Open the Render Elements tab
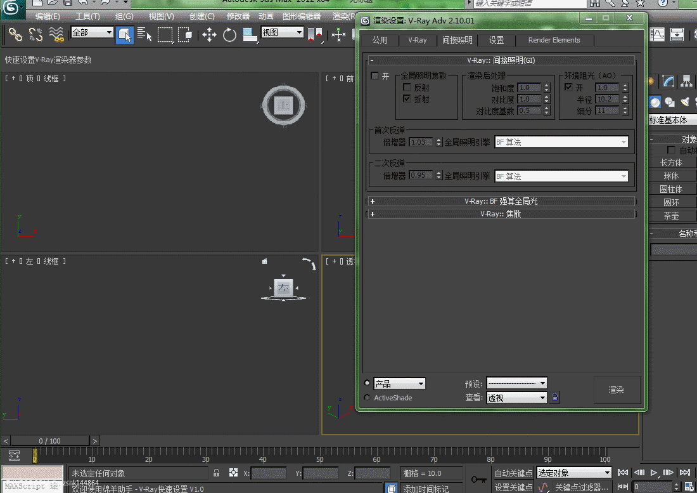 554,40
